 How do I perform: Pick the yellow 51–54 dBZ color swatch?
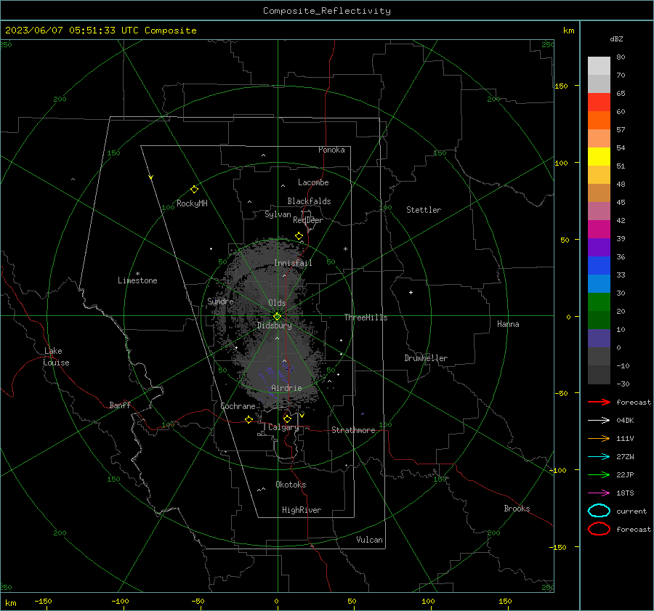(x=599, y=157)
